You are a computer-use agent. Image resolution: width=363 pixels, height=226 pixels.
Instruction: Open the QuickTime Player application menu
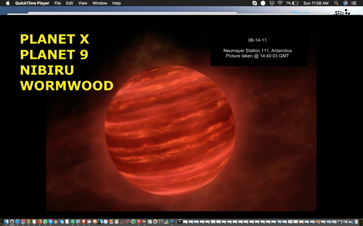[32, 3]
